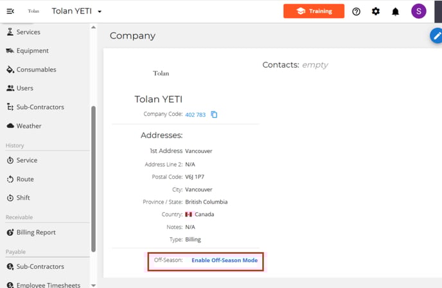
Task: Collapse the sidebar menu icon
Action: [x=10, y=11]
